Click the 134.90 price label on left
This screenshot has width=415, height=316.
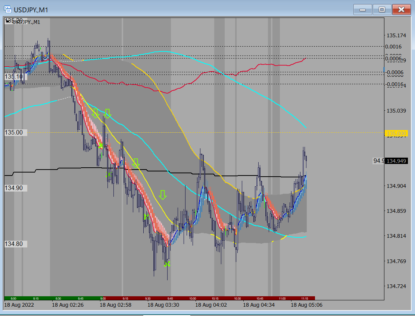14,188
